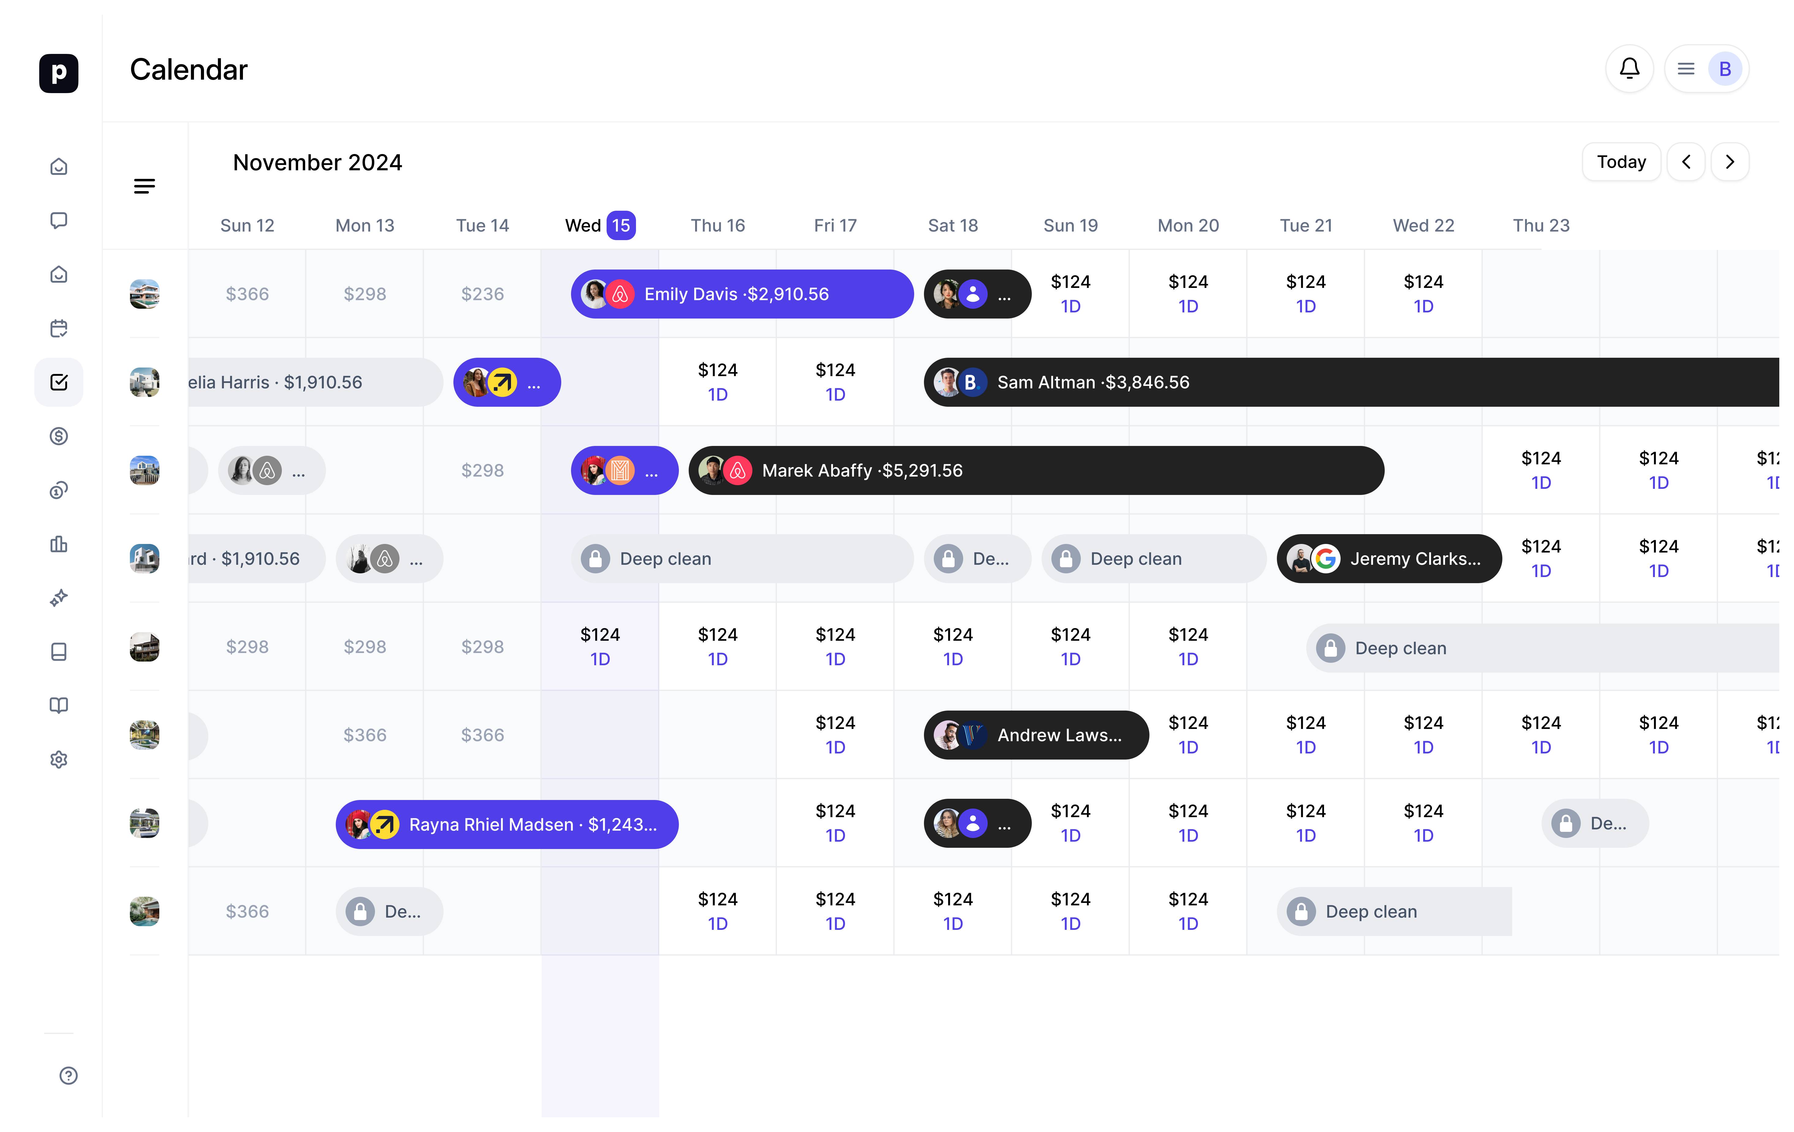Select the bar-chart analytics icon
Screen dimensions: 1794x1132
pyautogui.click(x=59, y=544)
